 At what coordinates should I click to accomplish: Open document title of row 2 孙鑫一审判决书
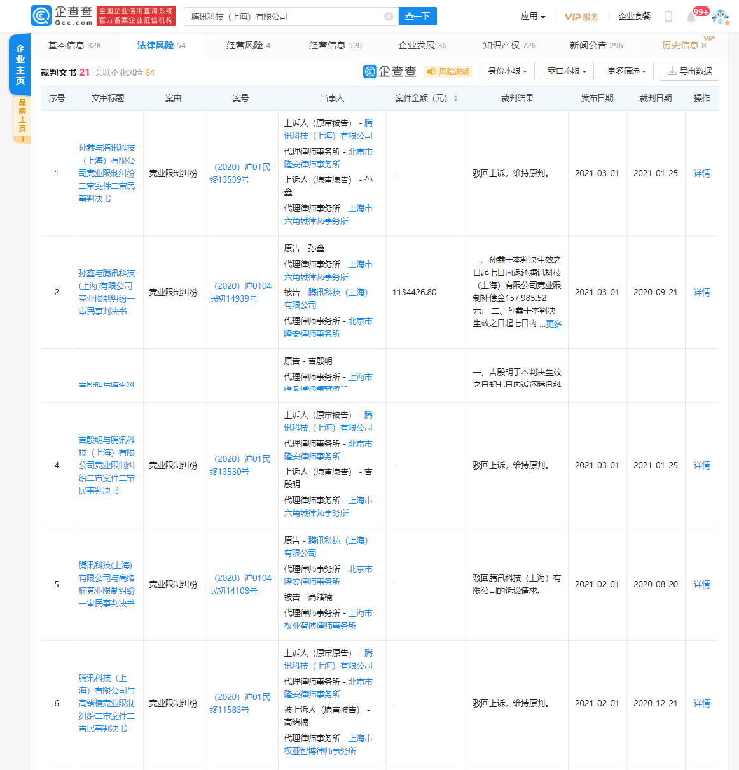coord(107,292)
